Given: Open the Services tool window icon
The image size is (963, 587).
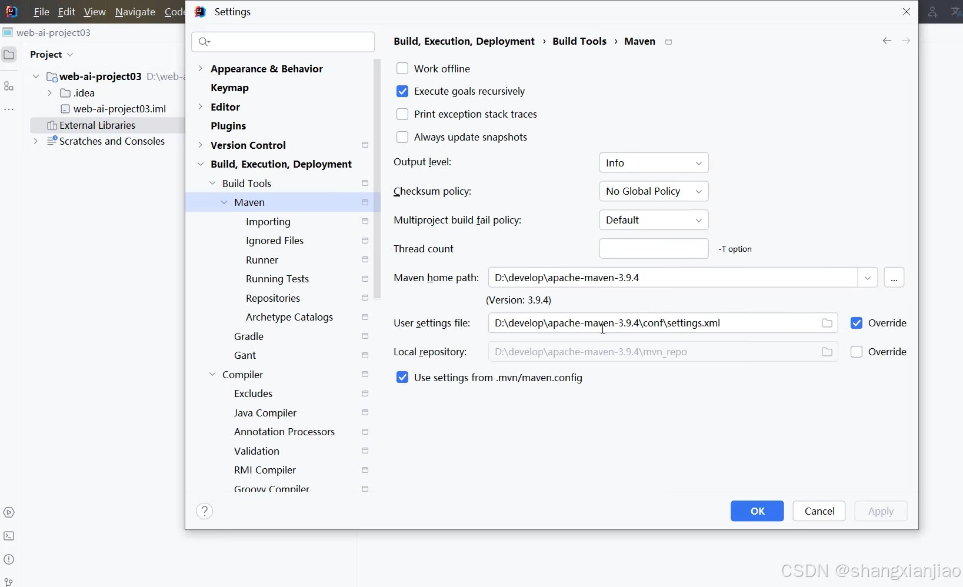Looking at the screenshot, I should click(x=9, y=513).
